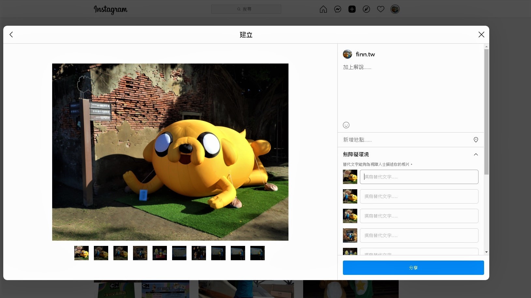Select the ninth thumbnail in the carousel strip

pos(238,253)
